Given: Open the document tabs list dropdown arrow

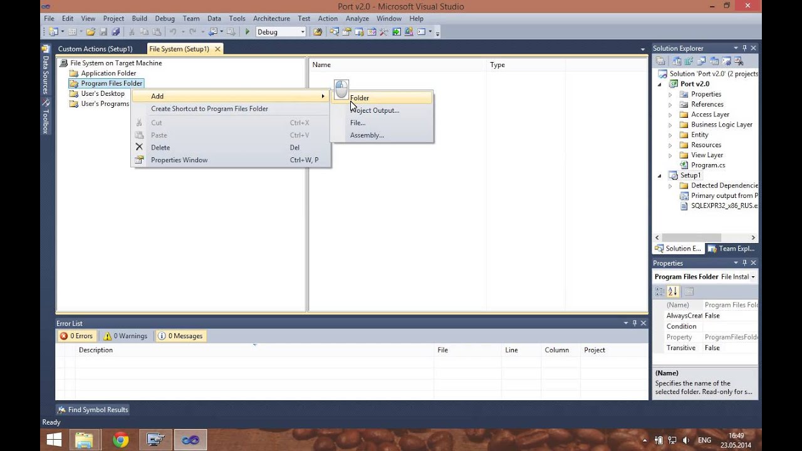Looking at the screenshot, I should pyautogui.click(x=643, y=49).
